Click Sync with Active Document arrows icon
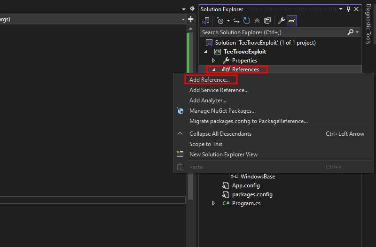This screenshot has height=247, width=376. 236,21
